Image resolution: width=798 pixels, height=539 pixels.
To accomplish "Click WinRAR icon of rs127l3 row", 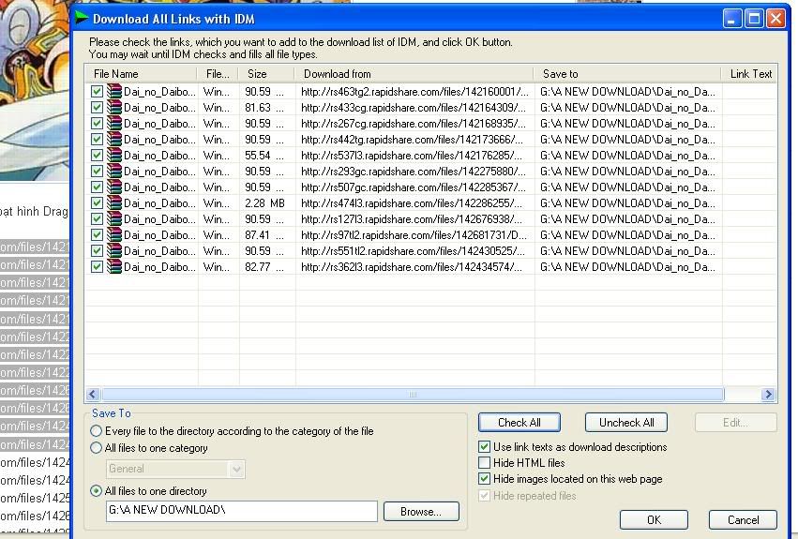I will point(114,218).
